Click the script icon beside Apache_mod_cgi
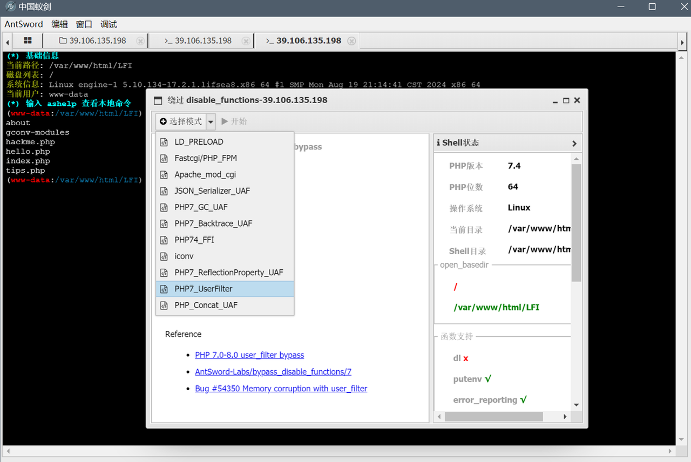The height and width of the screenshot is (462, 691). pyautogui.click(x=164, y=174)
